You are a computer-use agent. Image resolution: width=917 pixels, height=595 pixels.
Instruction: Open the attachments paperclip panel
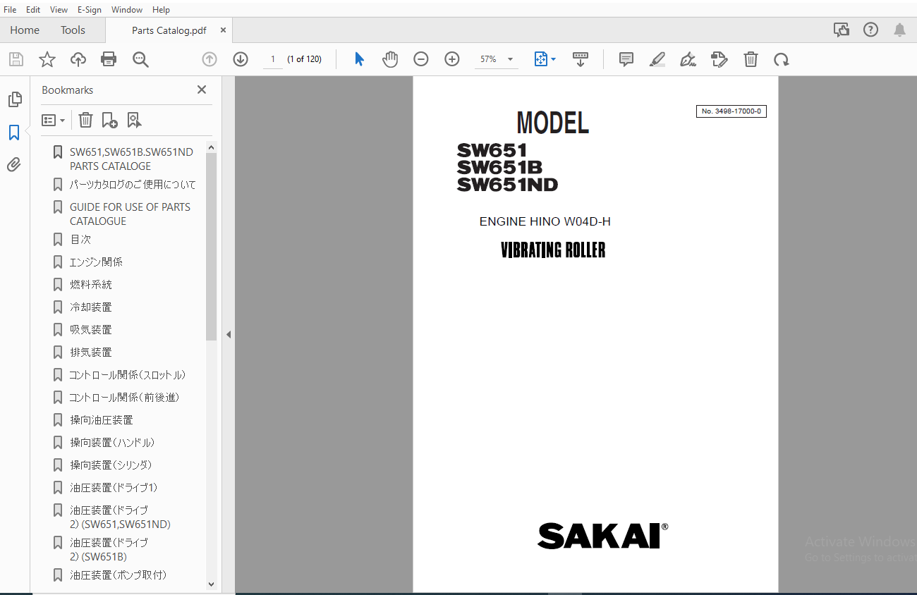pos(14,165)
